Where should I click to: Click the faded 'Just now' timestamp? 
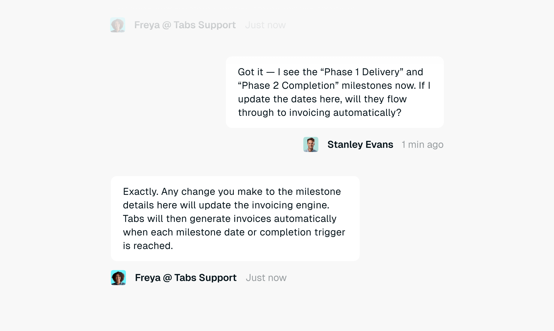265,25
